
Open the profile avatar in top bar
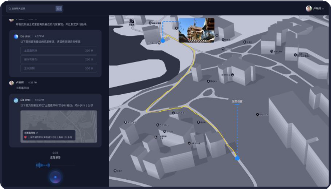click(309, 8)
